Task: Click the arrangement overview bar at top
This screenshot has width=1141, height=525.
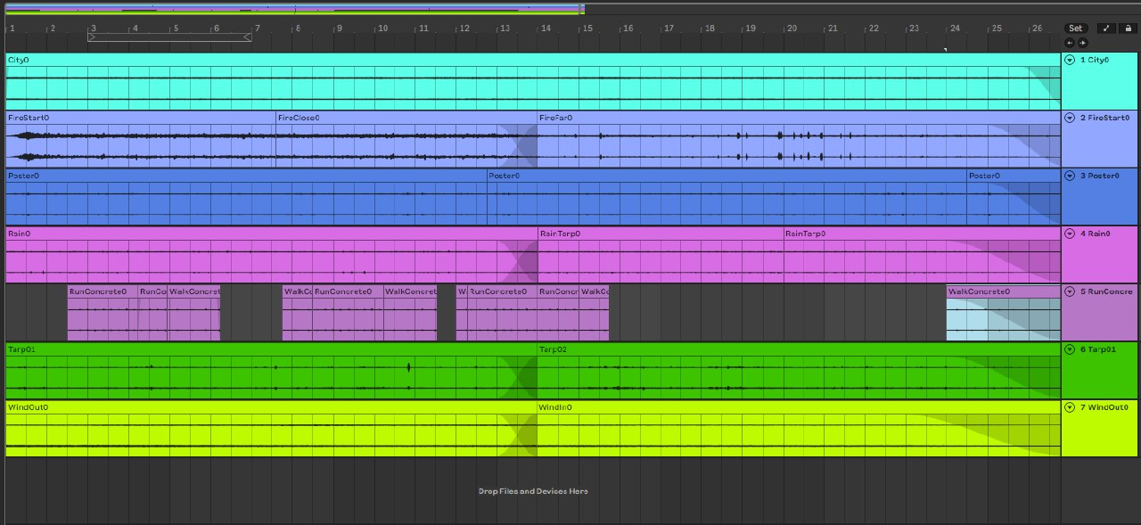Action: pyautogui.click(x=294, y=10)
